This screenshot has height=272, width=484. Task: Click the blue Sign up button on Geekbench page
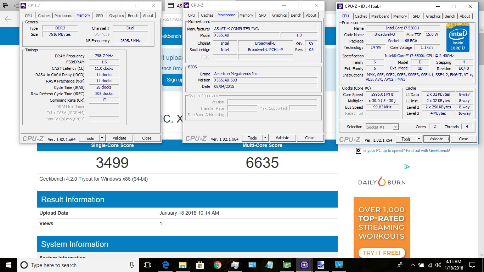tap(173, 80)
